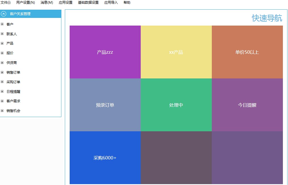288x185 pixels.
Task: Click the yellow xx产品 tile
Action: (176, 52)
